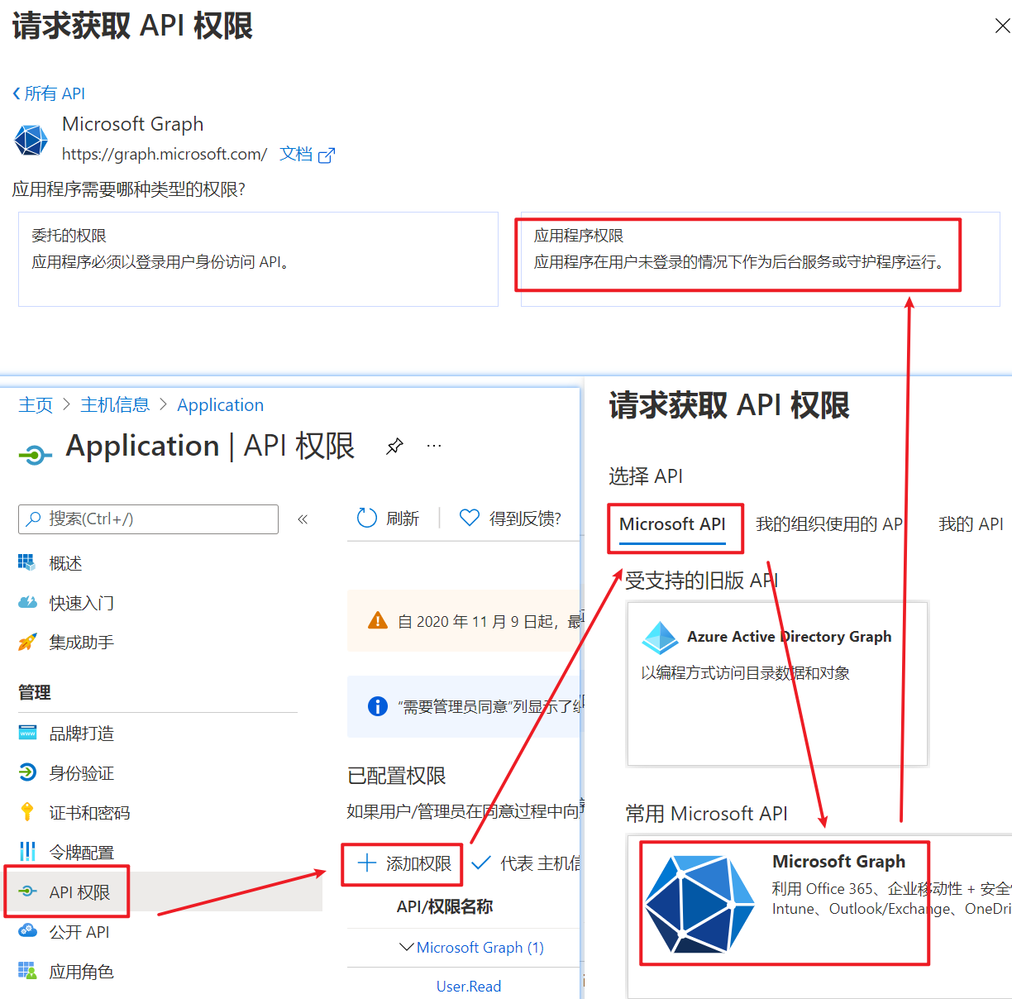Click the 搜索 search field in sidebar

coord(148,519)
